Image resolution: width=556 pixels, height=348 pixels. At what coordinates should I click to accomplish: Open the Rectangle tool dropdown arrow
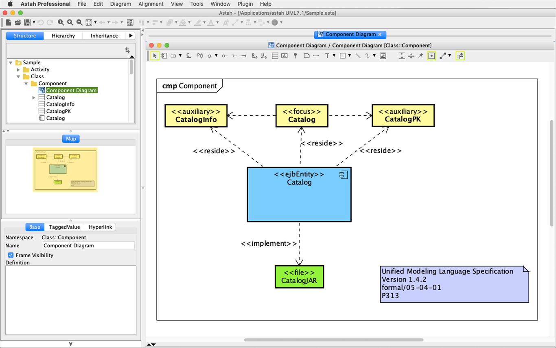(x=350, y=56)
